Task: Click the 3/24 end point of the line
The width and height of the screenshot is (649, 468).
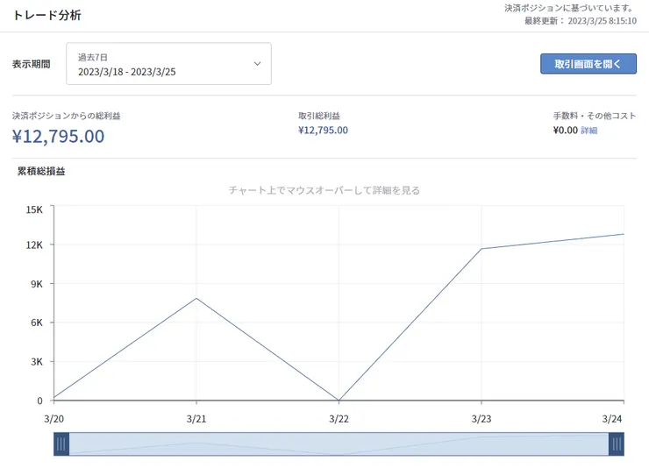Action: coord(624,234)
